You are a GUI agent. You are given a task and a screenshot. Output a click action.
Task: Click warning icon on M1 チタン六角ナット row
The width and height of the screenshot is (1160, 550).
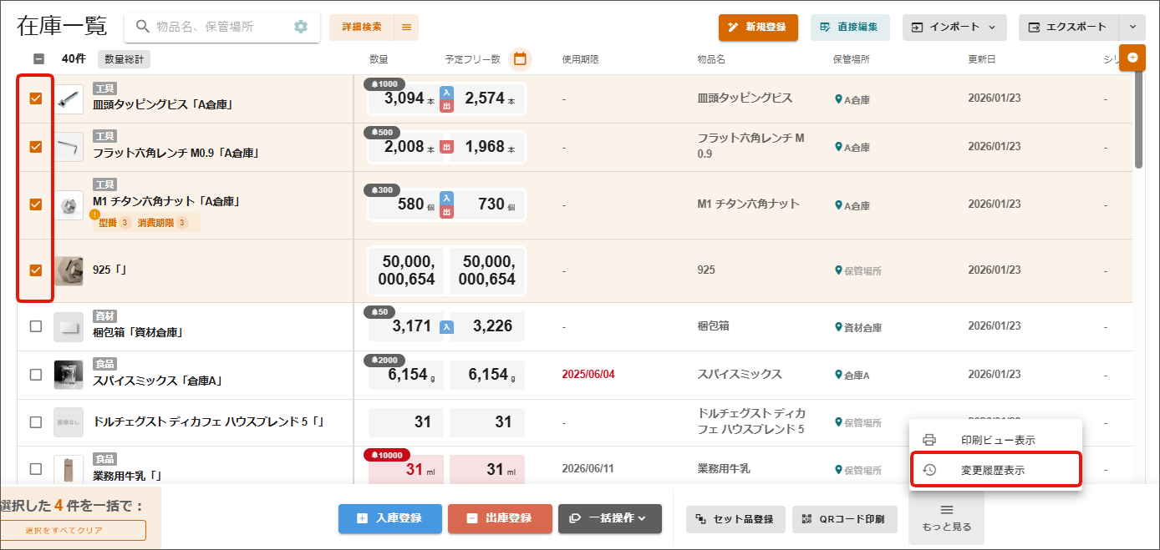coord(95,214)
